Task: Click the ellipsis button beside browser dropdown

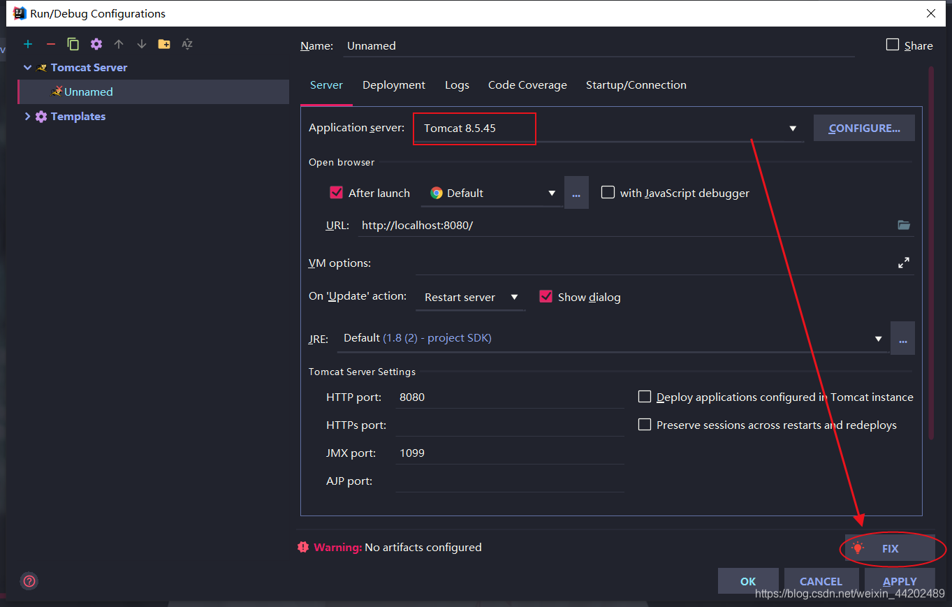Action: [576, 193]
